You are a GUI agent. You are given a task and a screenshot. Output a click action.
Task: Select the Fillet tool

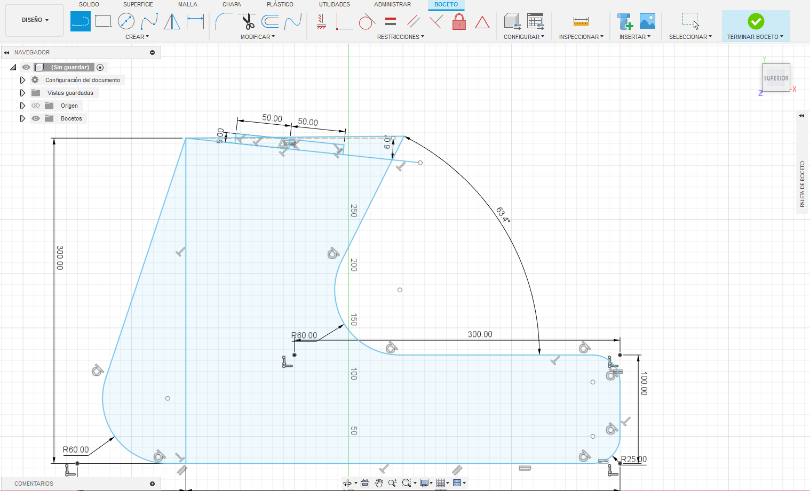pyautogui.click(x=224, y=21)
